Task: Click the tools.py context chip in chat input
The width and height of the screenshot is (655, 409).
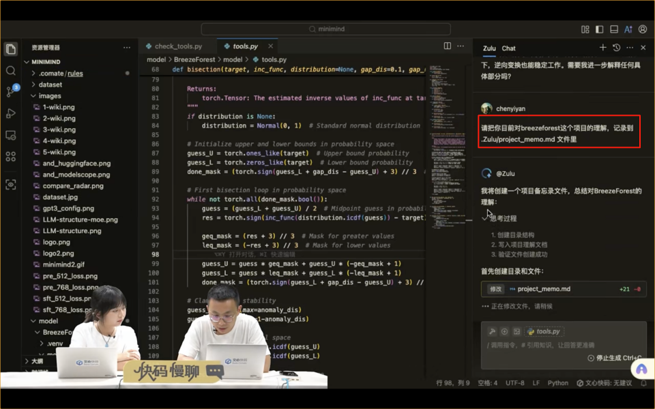Action: [x=544, y=331]
